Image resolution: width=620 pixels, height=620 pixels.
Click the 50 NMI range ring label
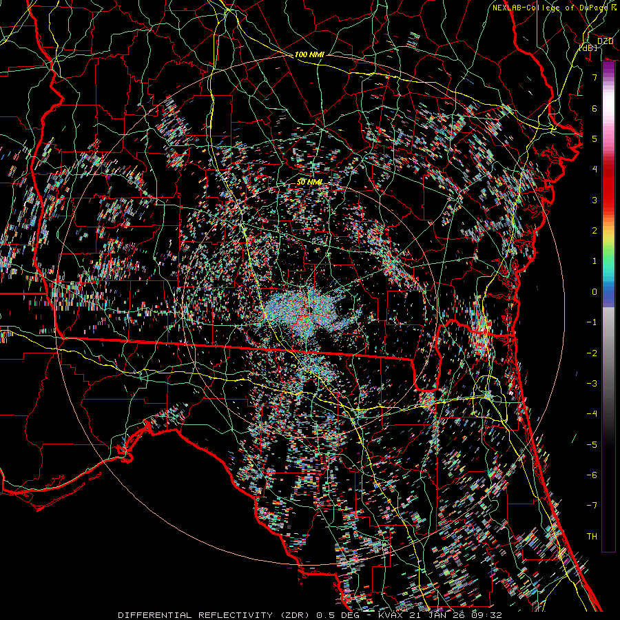(309, 182)
